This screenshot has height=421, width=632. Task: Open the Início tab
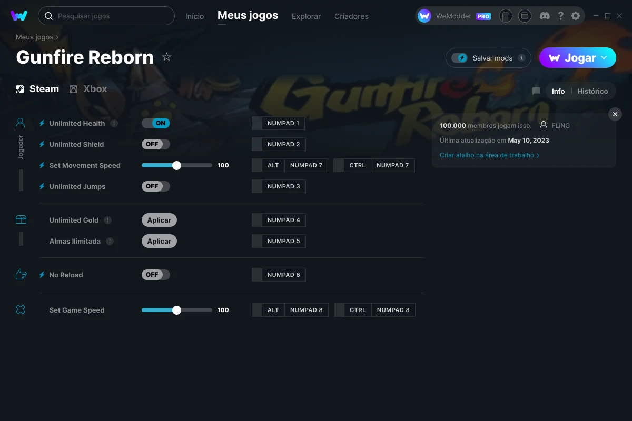(x=194, y=16)
